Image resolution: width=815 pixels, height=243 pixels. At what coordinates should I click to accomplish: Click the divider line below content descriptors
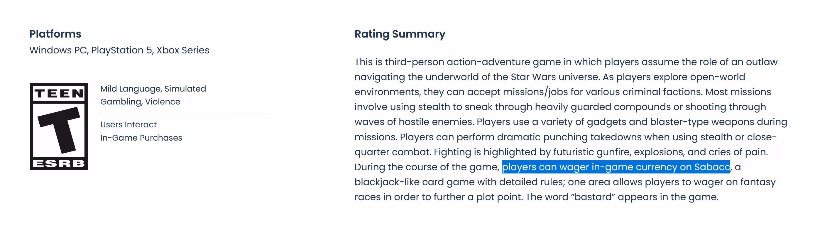point(186,113)
